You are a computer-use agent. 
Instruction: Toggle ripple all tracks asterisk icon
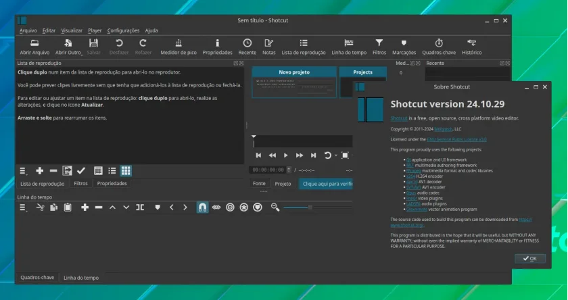pos(244,207)
